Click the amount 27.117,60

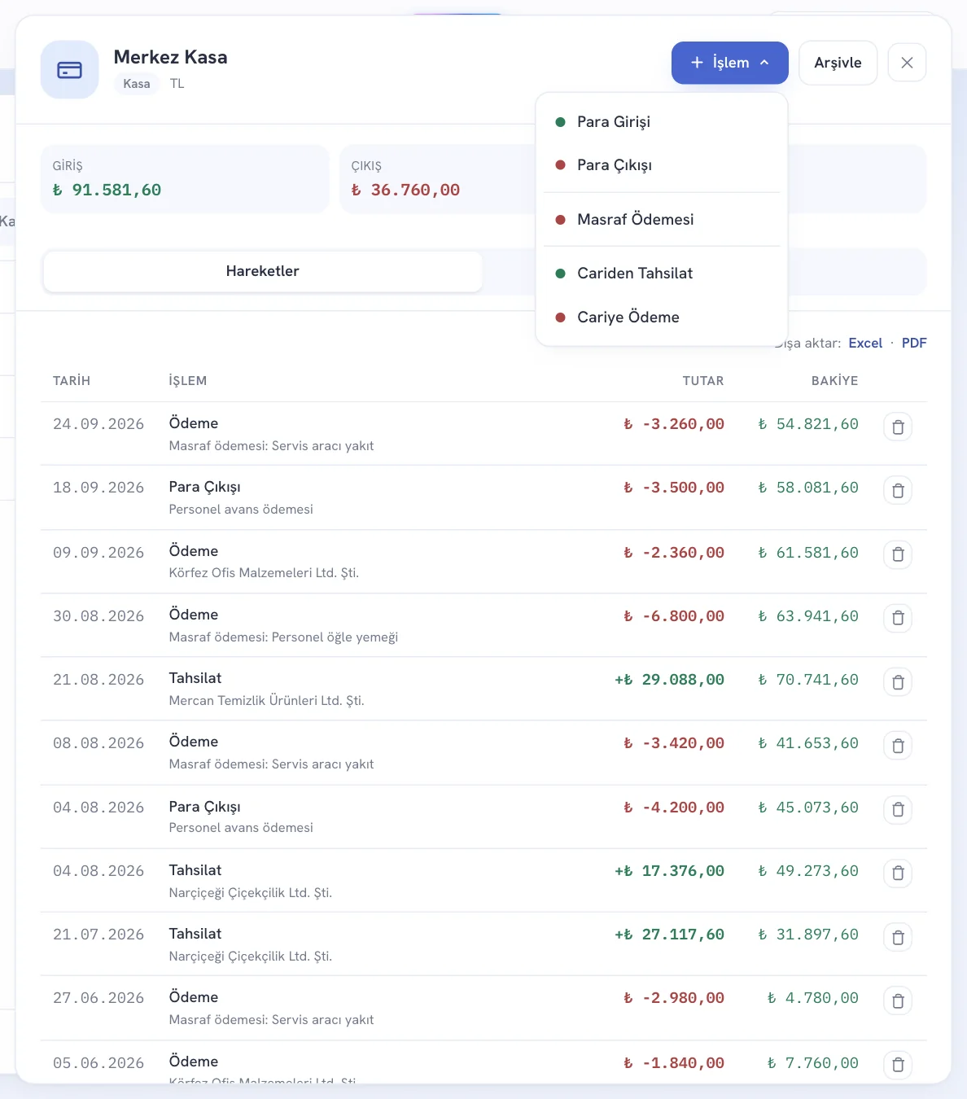pyautogui.click(x=669, y=935)
